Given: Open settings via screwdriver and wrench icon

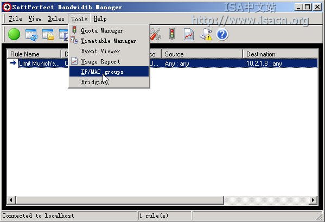Looking at the screenshot, I should pyautogui.click(x=156, y=34).
